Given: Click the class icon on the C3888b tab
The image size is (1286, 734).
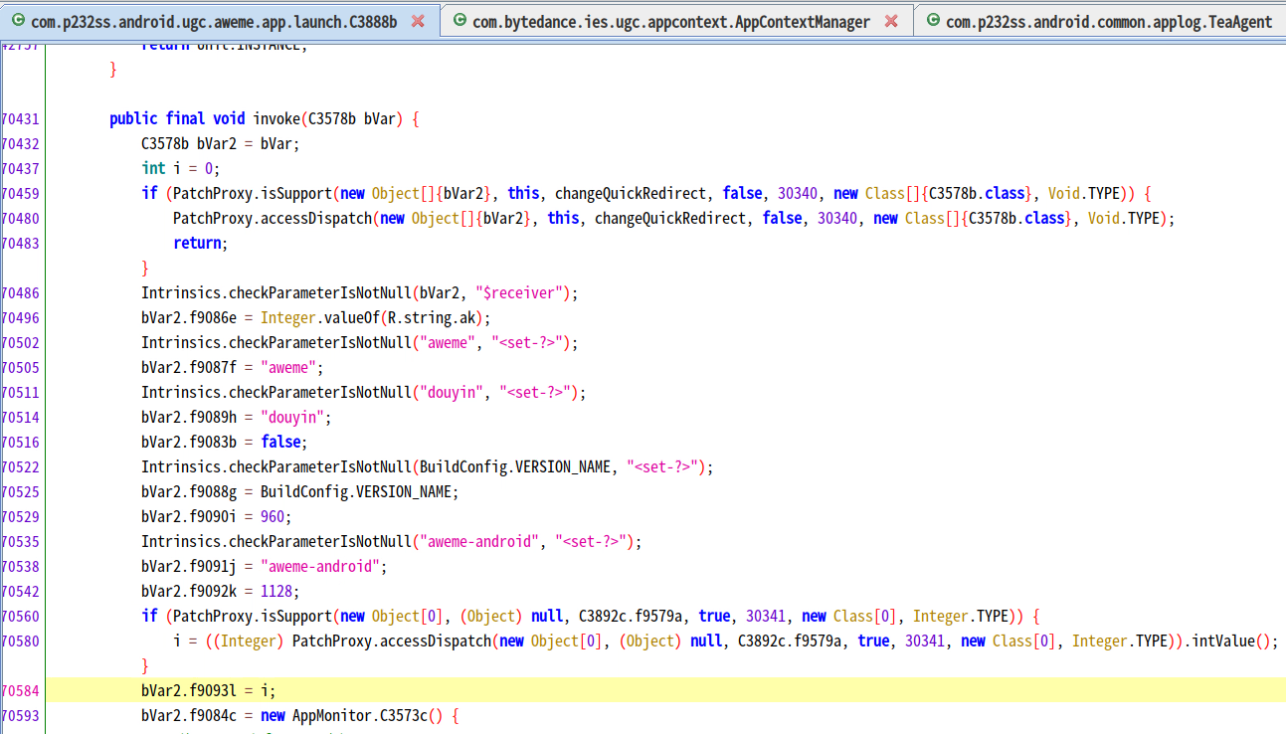Looking at the screenshot, I should click(17, 21).
